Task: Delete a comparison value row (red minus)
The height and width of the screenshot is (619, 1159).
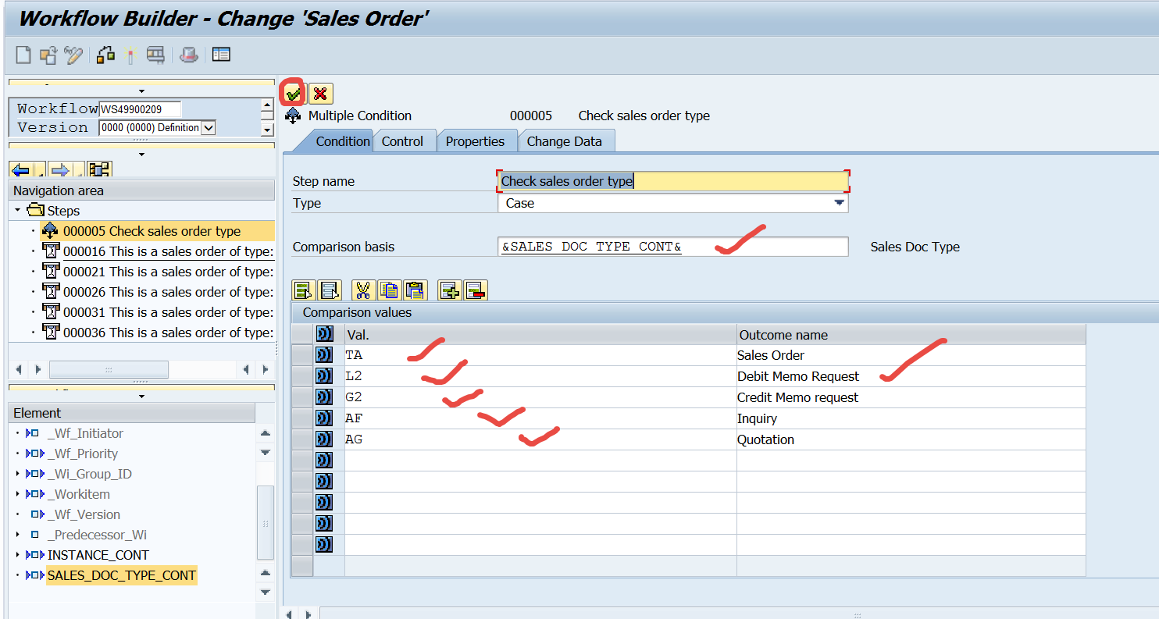Action: (476, 290)
